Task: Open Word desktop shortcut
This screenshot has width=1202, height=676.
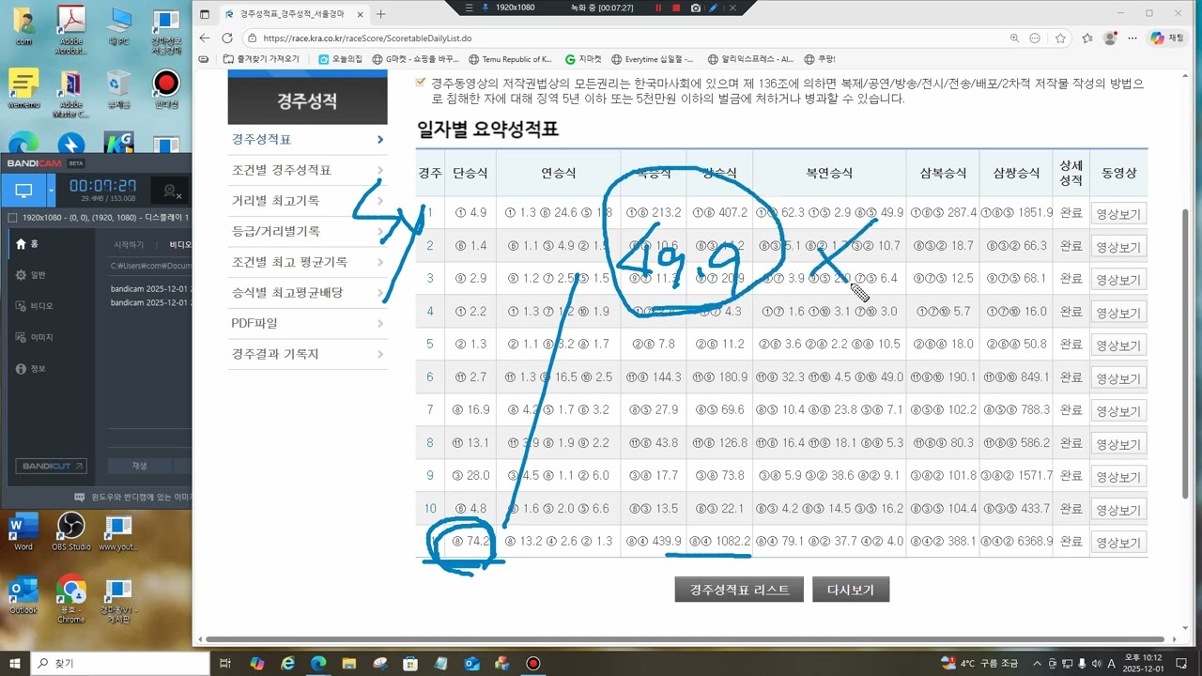Action: (23, 531)
